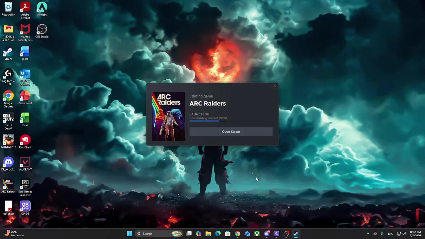Select the Discord desktop shortcut
This screenshot has height=239, width=425.
tap(8, 164)
